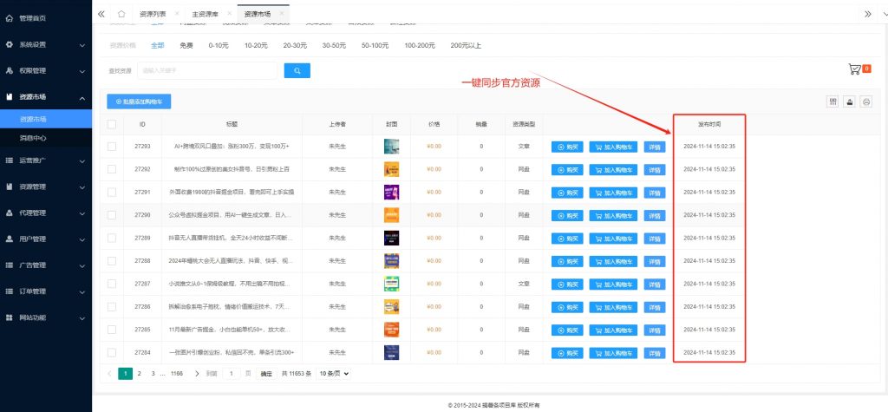Viewport: 888px width, 412px height.
Task: Click the 批量添加购物车 button
Action: coord(139,101)
